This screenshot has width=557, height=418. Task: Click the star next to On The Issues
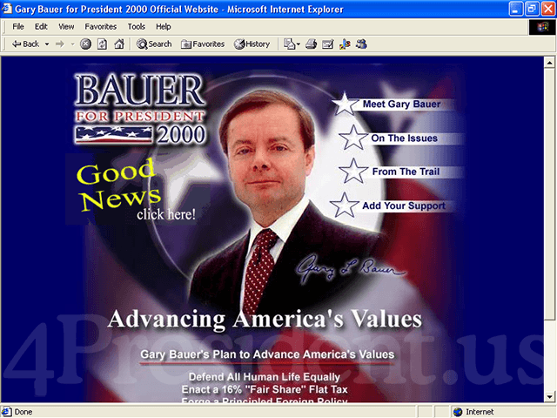tap(352, 138)
